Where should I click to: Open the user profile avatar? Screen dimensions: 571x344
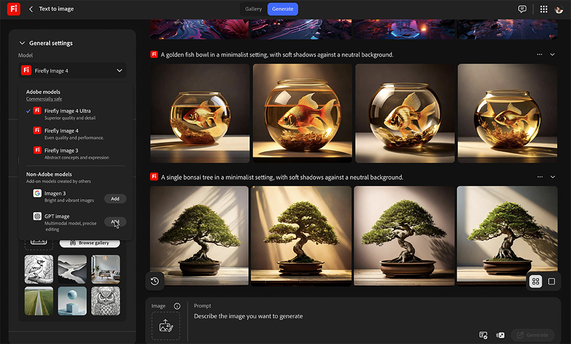point(559,9)
